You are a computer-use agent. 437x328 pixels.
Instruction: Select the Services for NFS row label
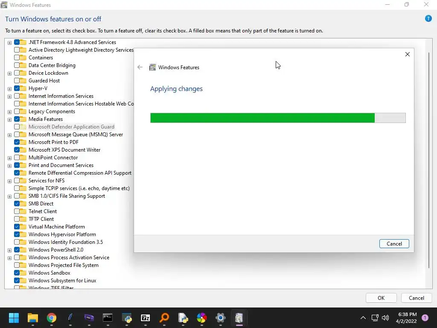click(47, 181)
